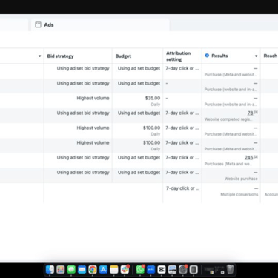
Task: Click 'Multiple conversions' in summary row
Action: tap(239, 194)
